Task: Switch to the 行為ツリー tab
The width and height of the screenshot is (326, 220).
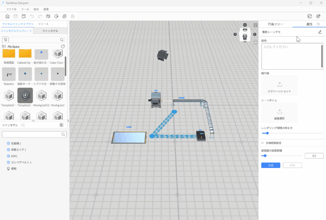Action: coord(275,24)
